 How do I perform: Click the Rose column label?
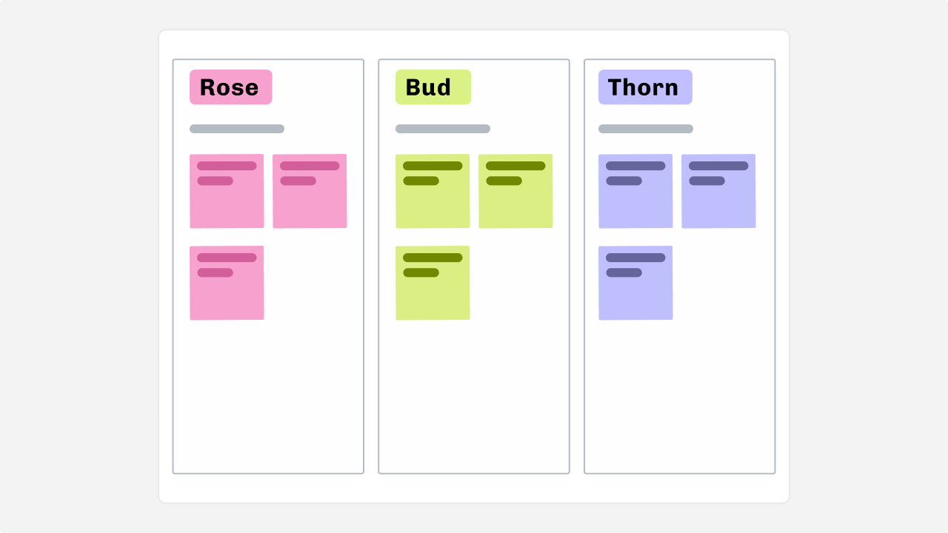pyautogui.click(x=230, y=87)
